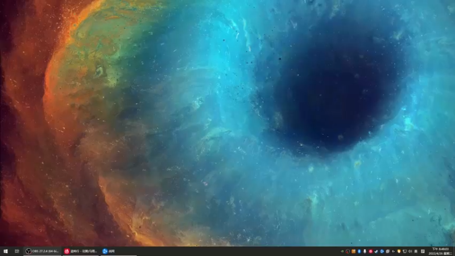Open the notification action center
455x256 pixels.
[x=423, y=251]
